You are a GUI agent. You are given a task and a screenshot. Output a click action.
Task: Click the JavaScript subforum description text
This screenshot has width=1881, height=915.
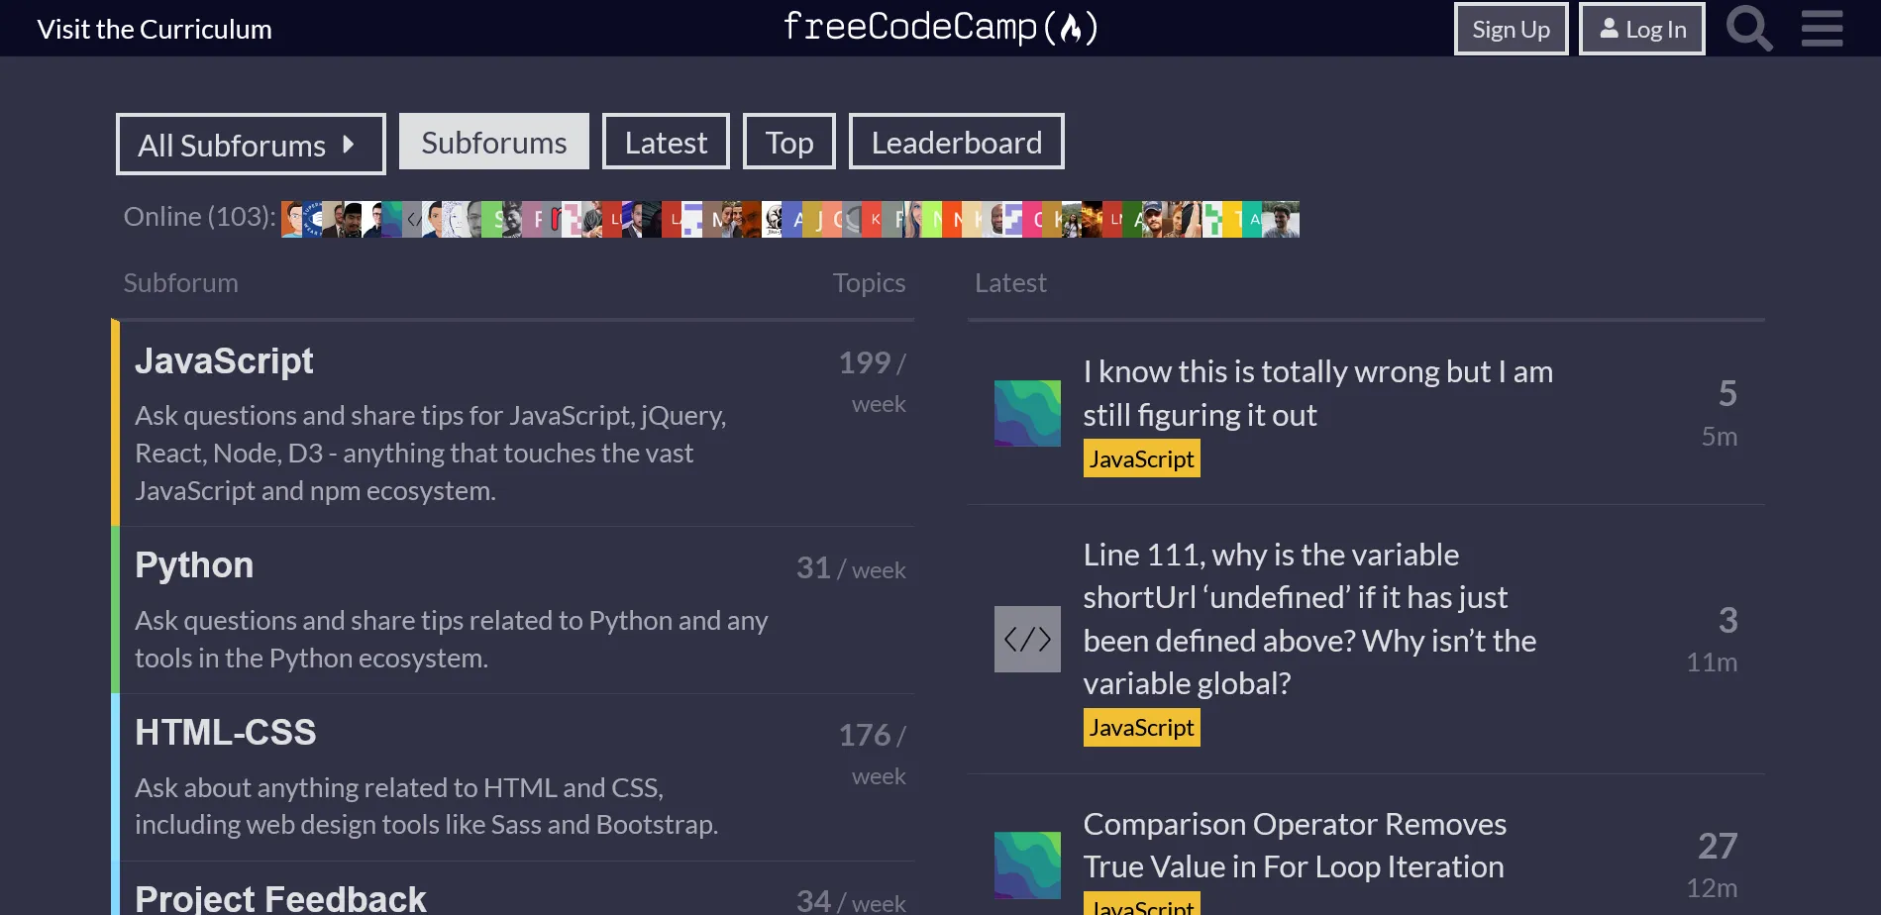pyautogui.click(x=430, y=453)
